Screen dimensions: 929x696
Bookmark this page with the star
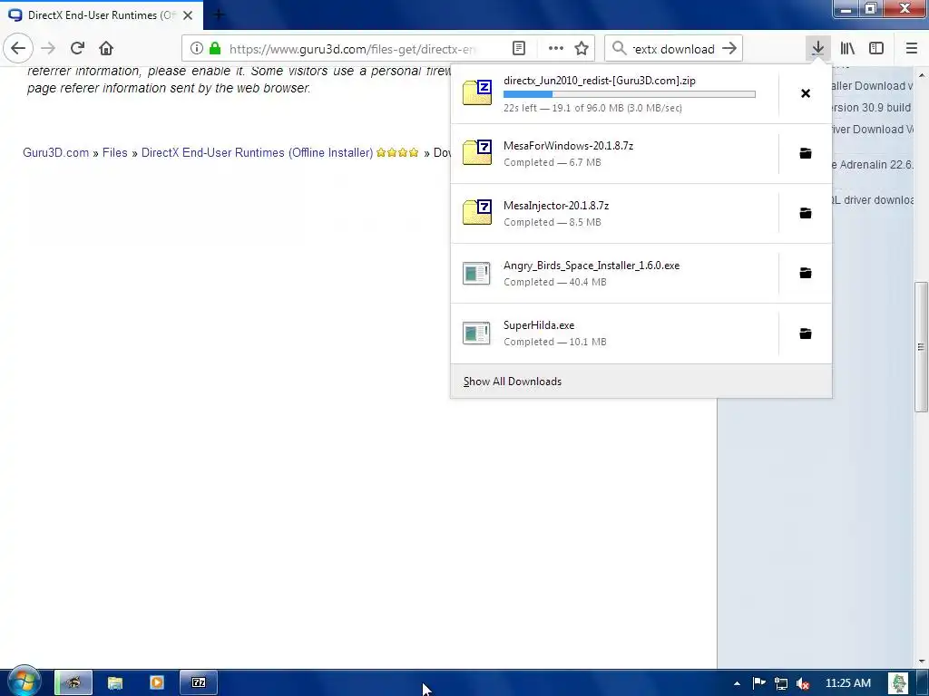582,49
